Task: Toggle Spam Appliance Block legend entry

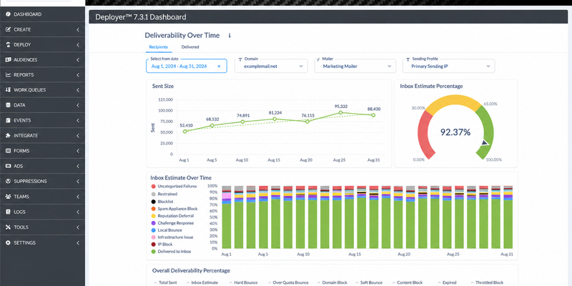Action: click(x=174, y=209)
